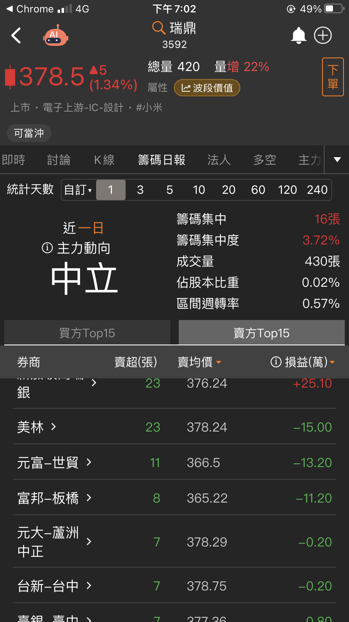This screenshot has width=349, height=622.
Task: Tap info icon beside 主力動向
Action: (47, 248)
